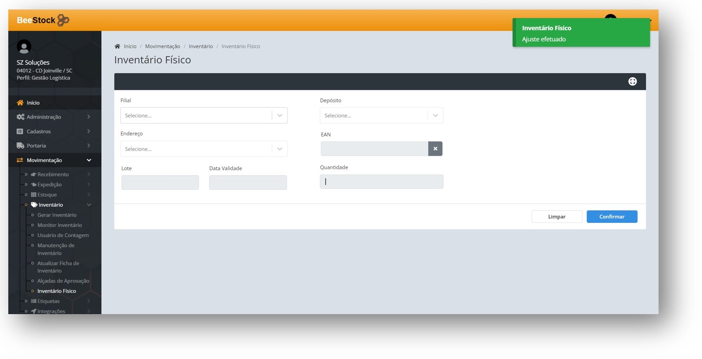
Task: Click the Quantidade input field
Action: [x=381, y=182]
